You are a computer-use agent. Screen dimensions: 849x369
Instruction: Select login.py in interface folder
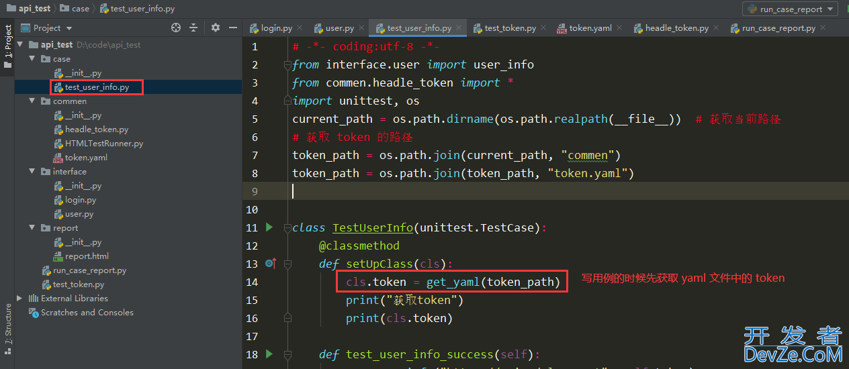tap(80, 200)
